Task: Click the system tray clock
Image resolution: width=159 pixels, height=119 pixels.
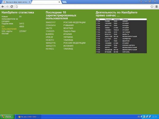Action: 155,117
